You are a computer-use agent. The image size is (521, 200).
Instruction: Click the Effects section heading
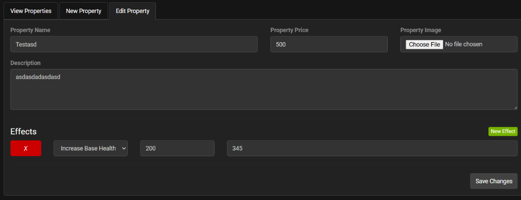[23, 131]
